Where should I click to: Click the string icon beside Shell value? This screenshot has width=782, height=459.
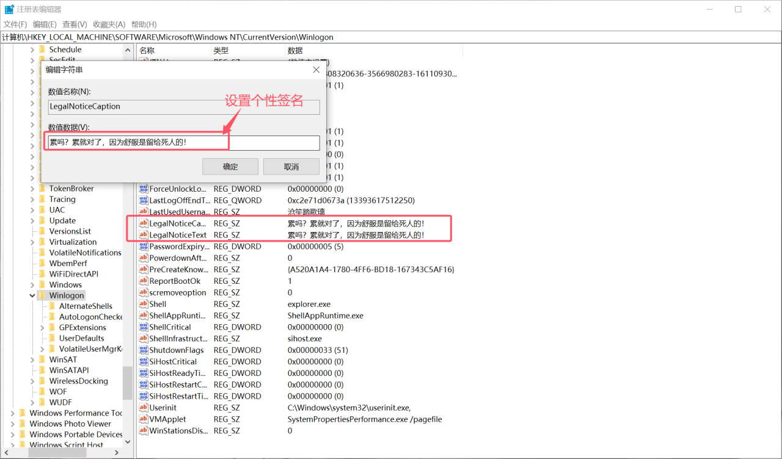(x=144, y=304)
